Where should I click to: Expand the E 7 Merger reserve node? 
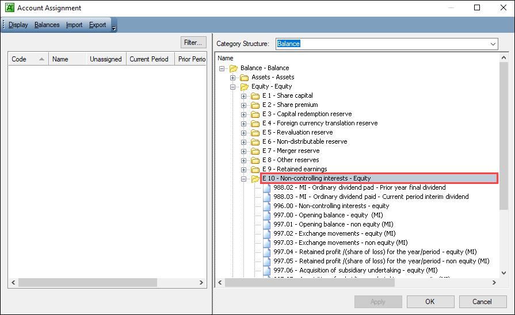coord(244,151)
